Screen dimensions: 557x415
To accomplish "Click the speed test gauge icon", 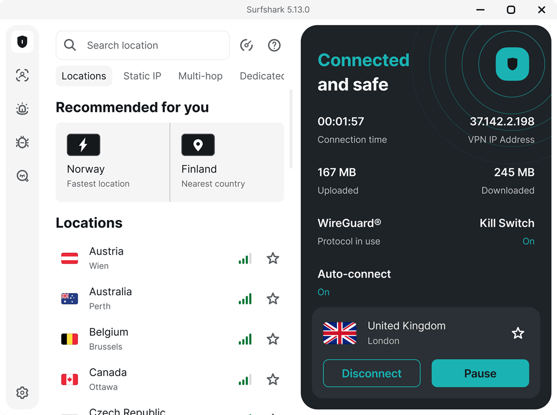I will (247, 45).
